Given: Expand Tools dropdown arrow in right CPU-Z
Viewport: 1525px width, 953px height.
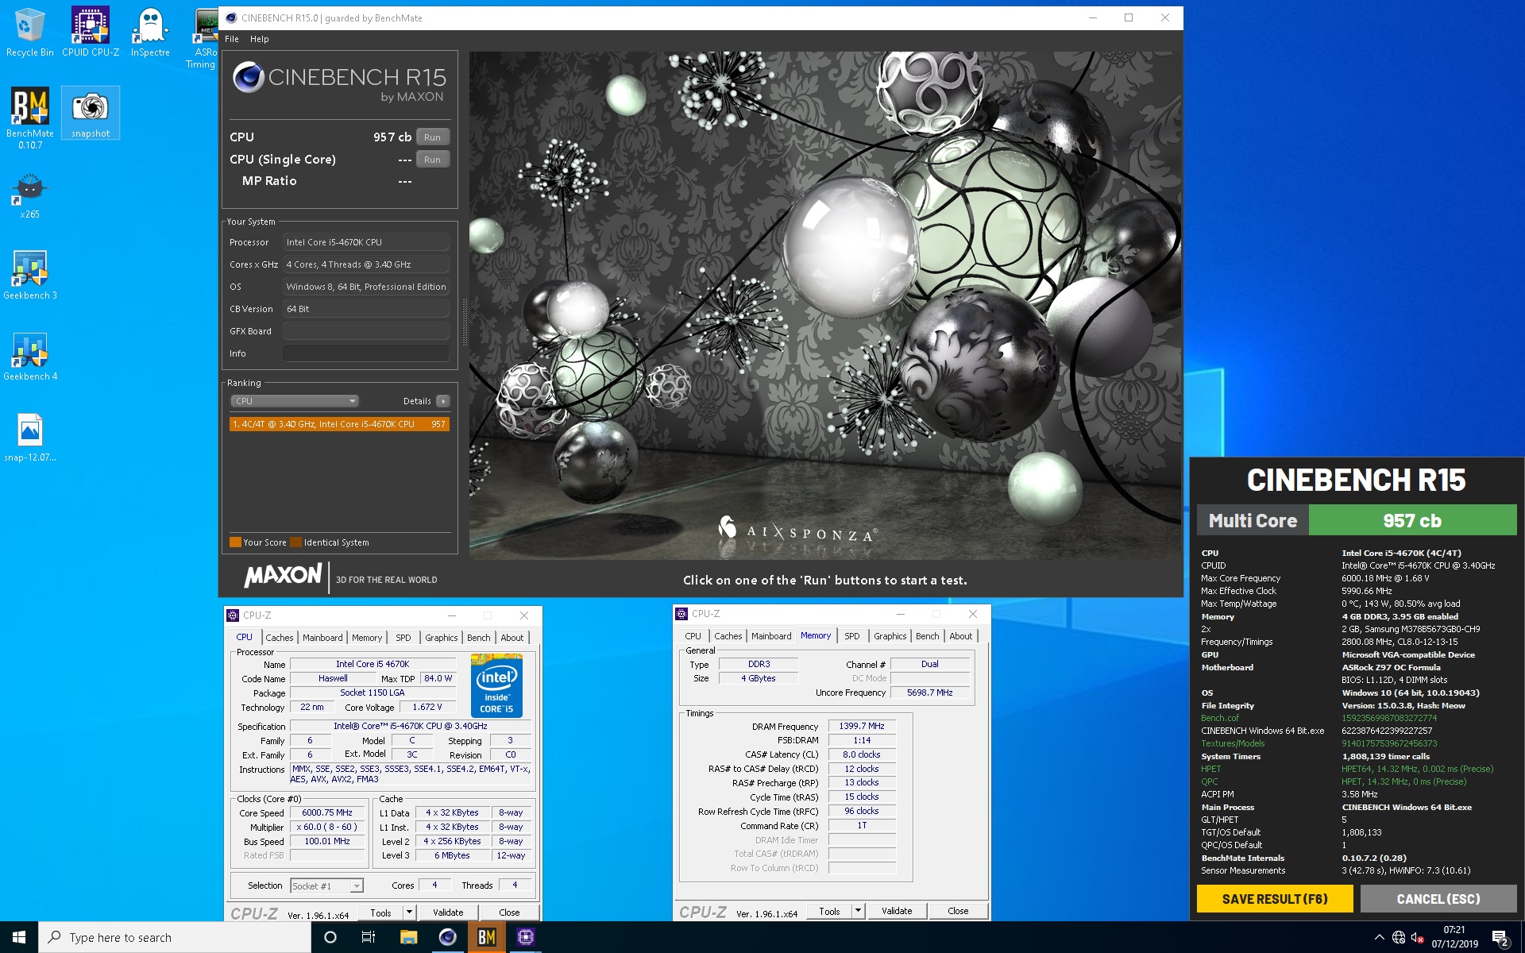Looking at the screenshot, I should coord(858,911).
